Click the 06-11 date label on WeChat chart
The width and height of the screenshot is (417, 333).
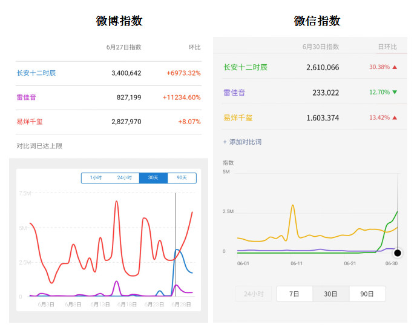point(297,263)
